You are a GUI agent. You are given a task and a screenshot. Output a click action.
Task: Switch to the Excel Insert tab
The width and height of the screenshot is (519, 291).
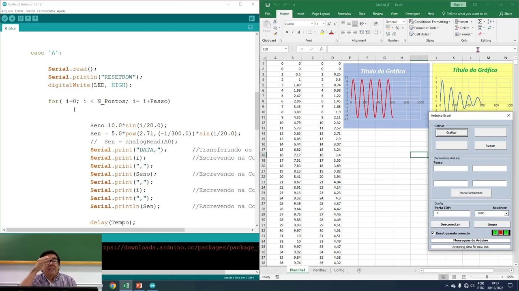click(x=300, y=14)
